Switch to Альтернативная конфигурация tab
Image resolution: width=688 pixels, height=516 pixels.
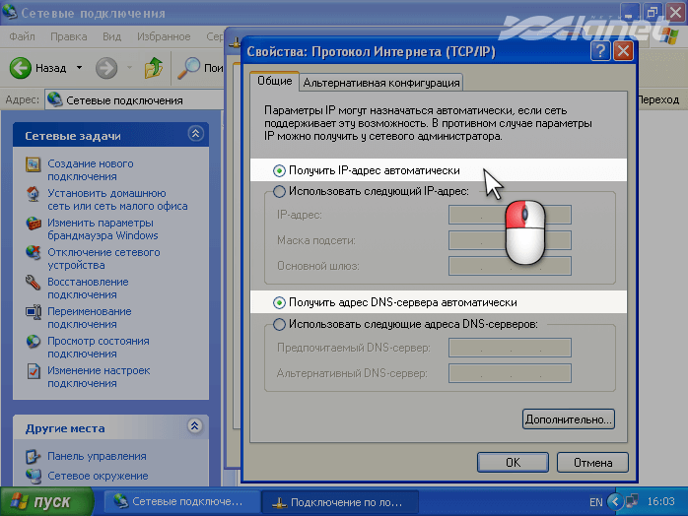coord(381,83)
